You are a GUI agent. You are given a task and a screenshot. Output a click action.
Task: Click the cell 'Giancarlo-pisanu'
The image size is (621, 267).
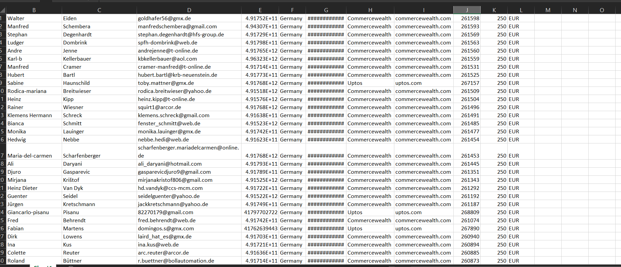click(34, 212)
